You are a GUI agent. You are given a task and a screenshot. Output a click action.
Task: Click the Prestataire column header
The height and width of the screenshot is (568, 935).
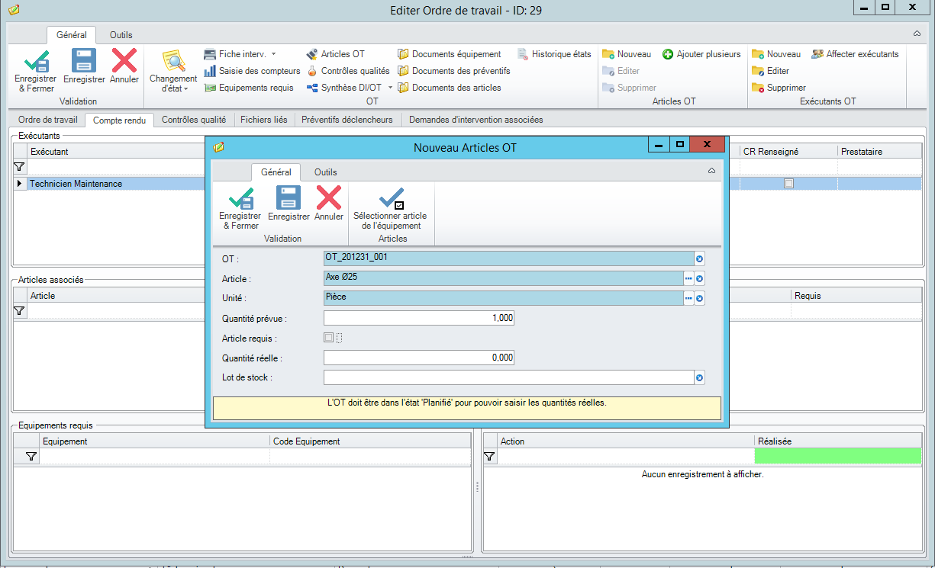(x=880, y=152)
